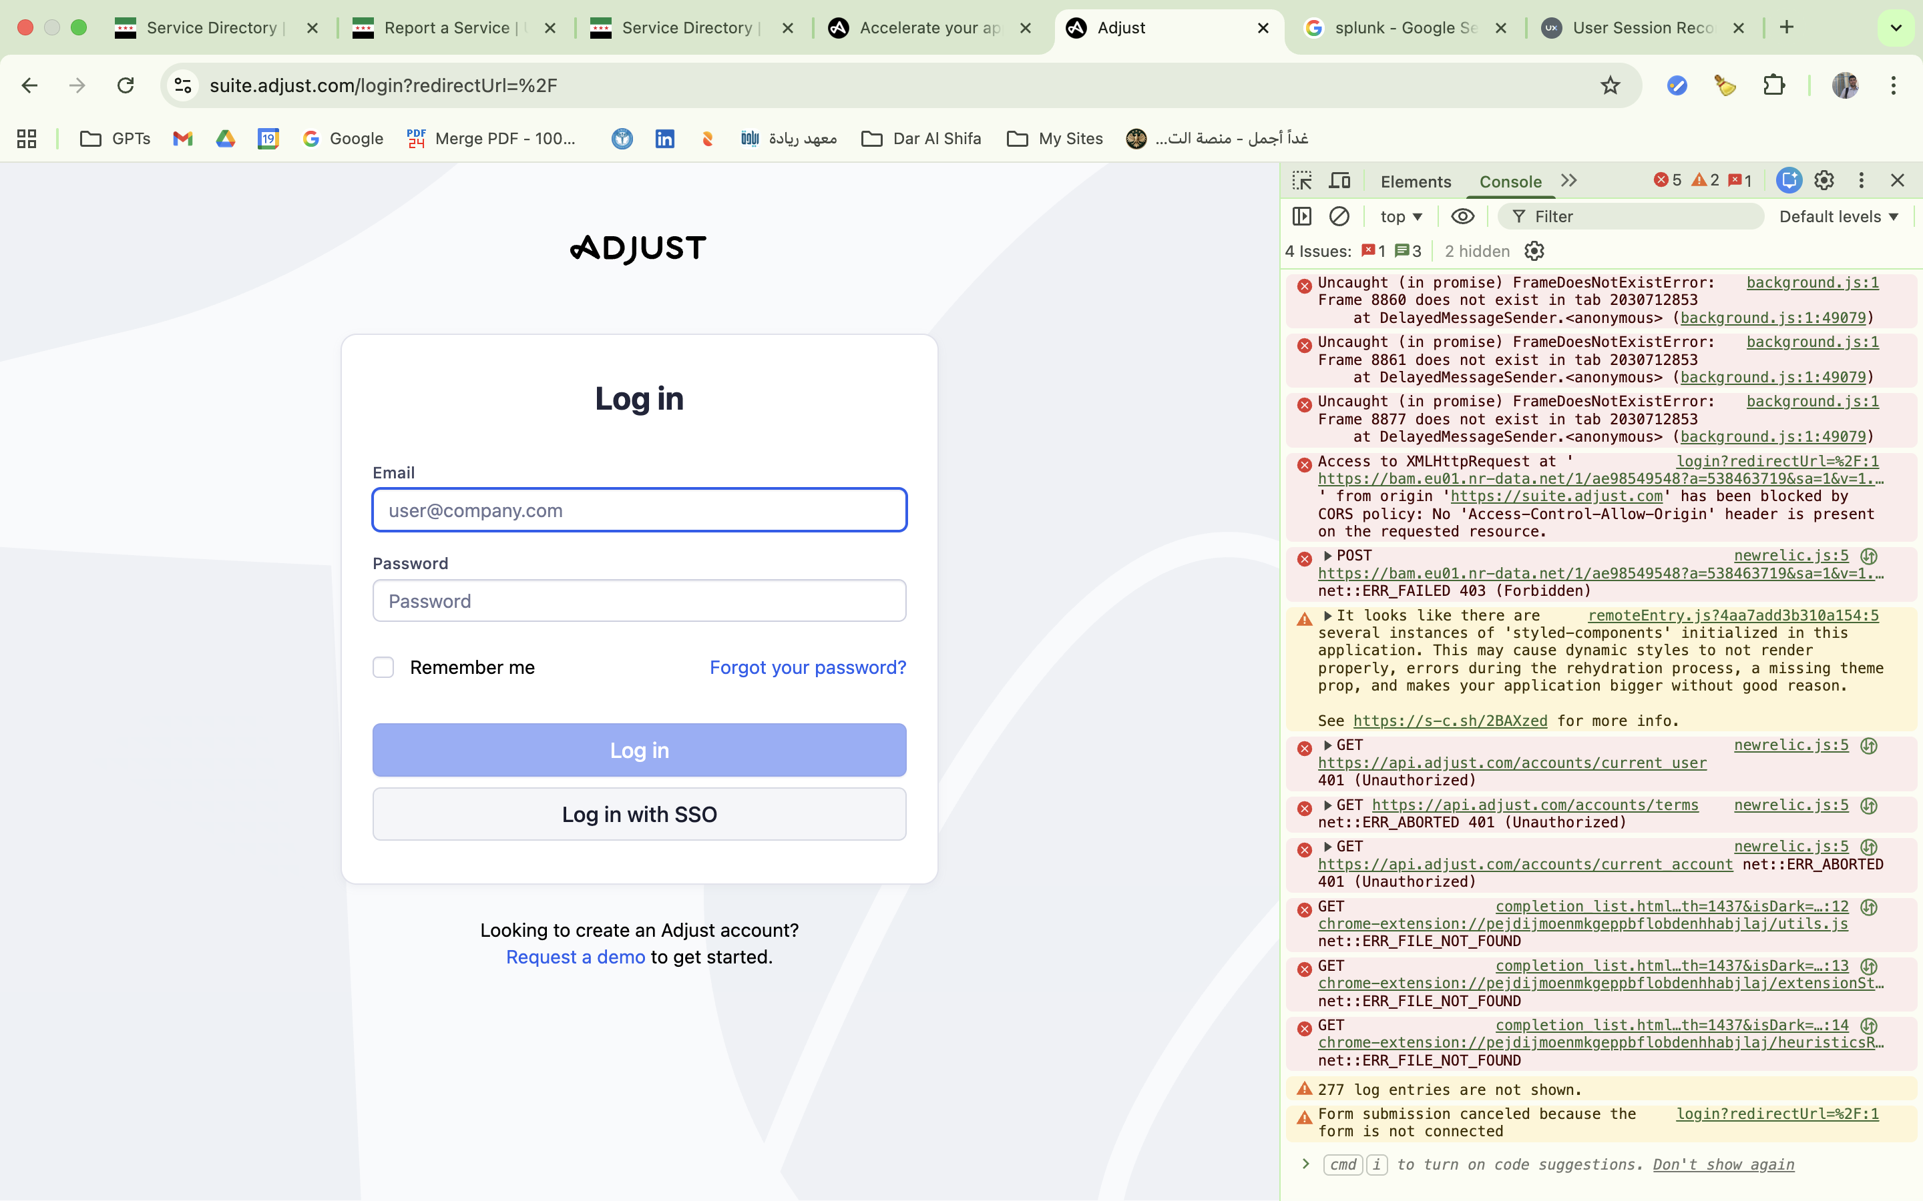Screen dimensions: 1923x1201
Task: Click the inspect element picker icon
Action: (x=1301, y=181)
